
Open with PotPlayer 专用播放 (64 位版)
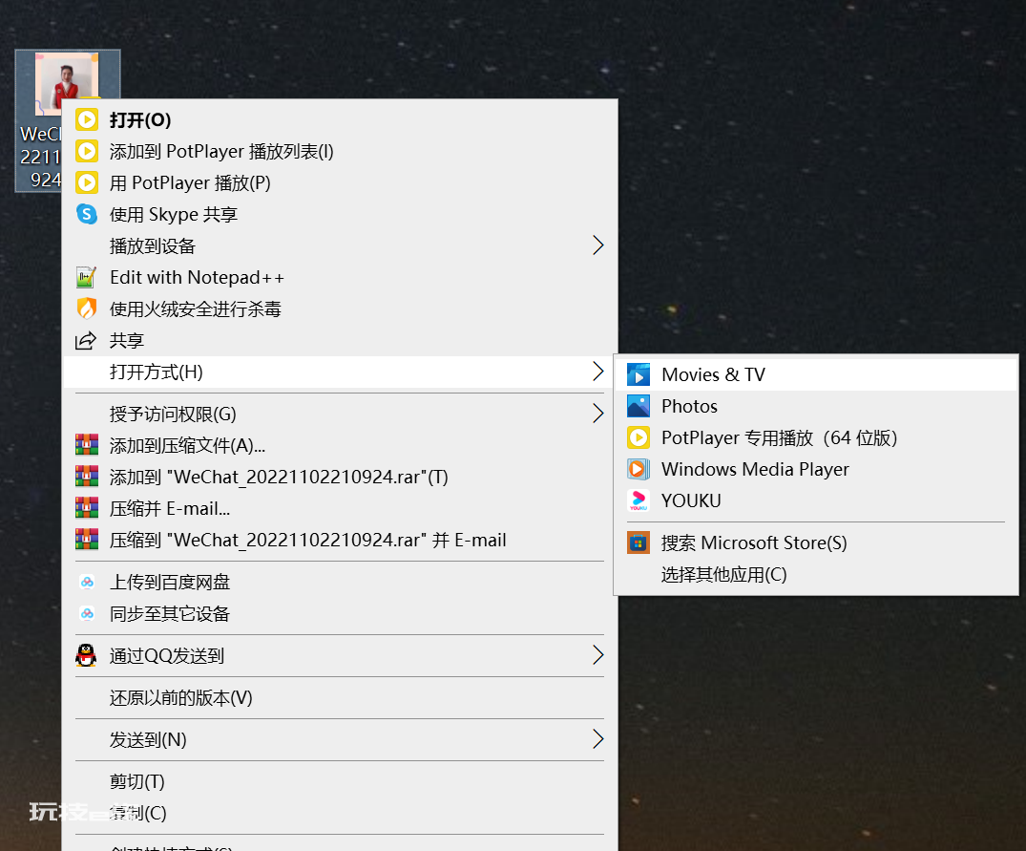point(816,437)
